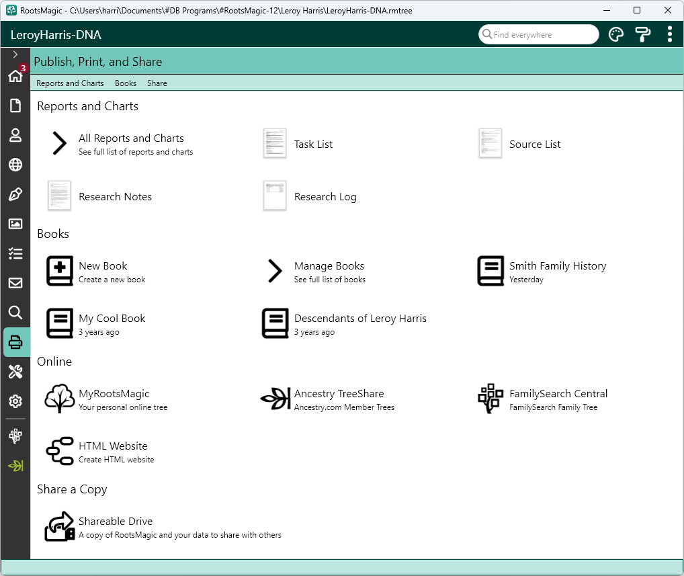Open the Home page sidebar icon
The height and width of the screenshot is (576, 684).
(x=15, y=75)
